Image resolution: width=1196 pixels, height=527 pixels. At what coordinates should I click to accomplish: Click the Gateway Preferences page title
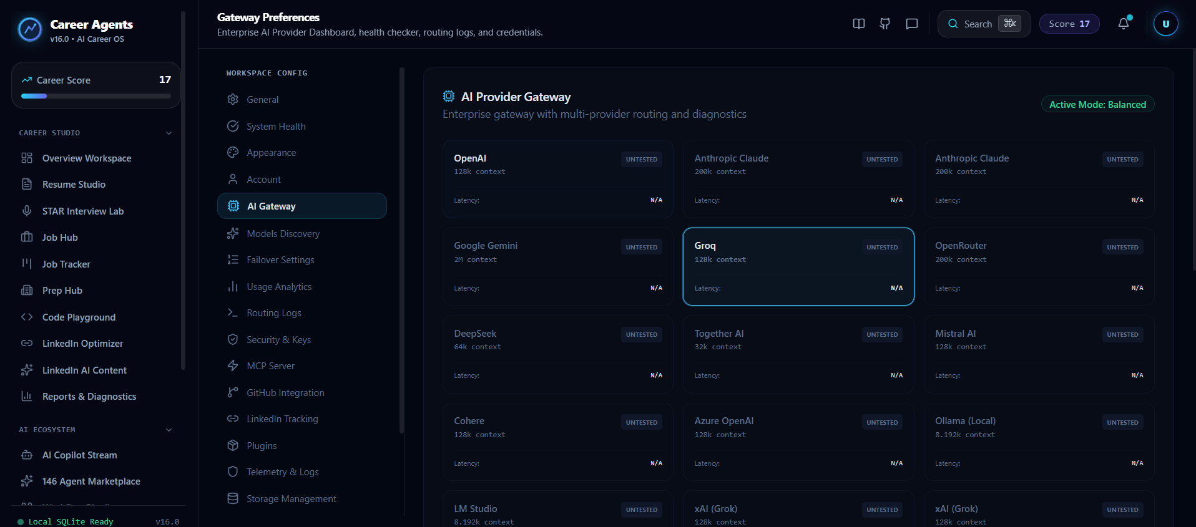(x=268, y=17)
